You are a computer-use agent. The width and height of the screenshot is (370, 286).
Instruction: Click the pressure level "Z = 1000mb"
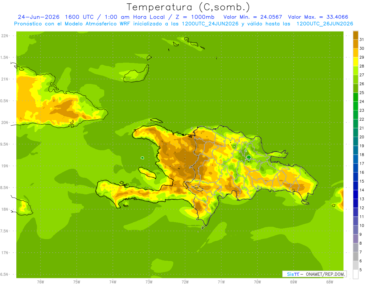195,17
